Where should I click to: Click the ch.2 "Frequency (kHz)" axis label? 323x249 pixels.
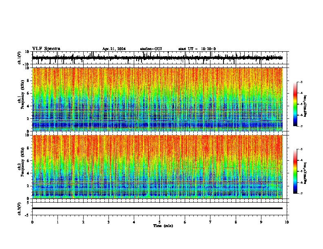[23, 162]
